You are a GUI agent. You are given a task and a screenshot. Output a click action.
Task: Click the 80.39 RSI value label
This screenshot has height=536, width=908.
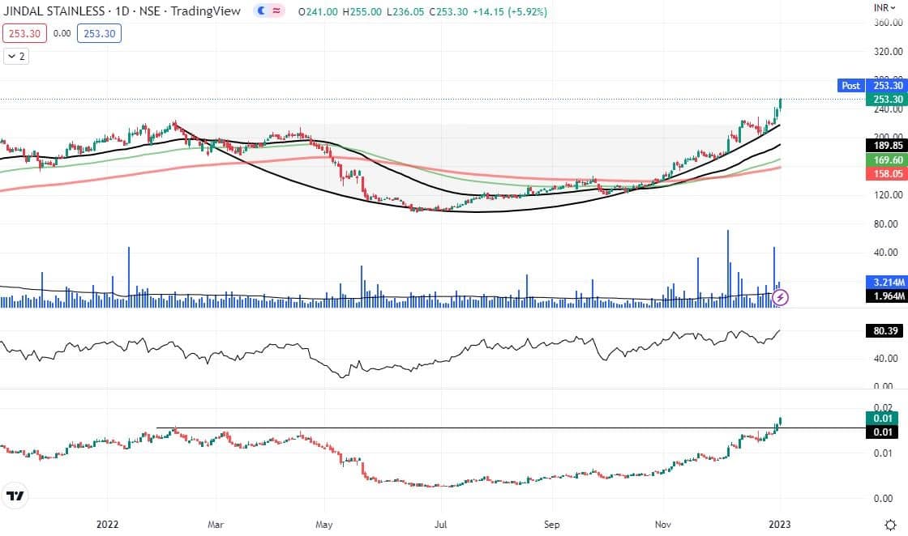883,331
